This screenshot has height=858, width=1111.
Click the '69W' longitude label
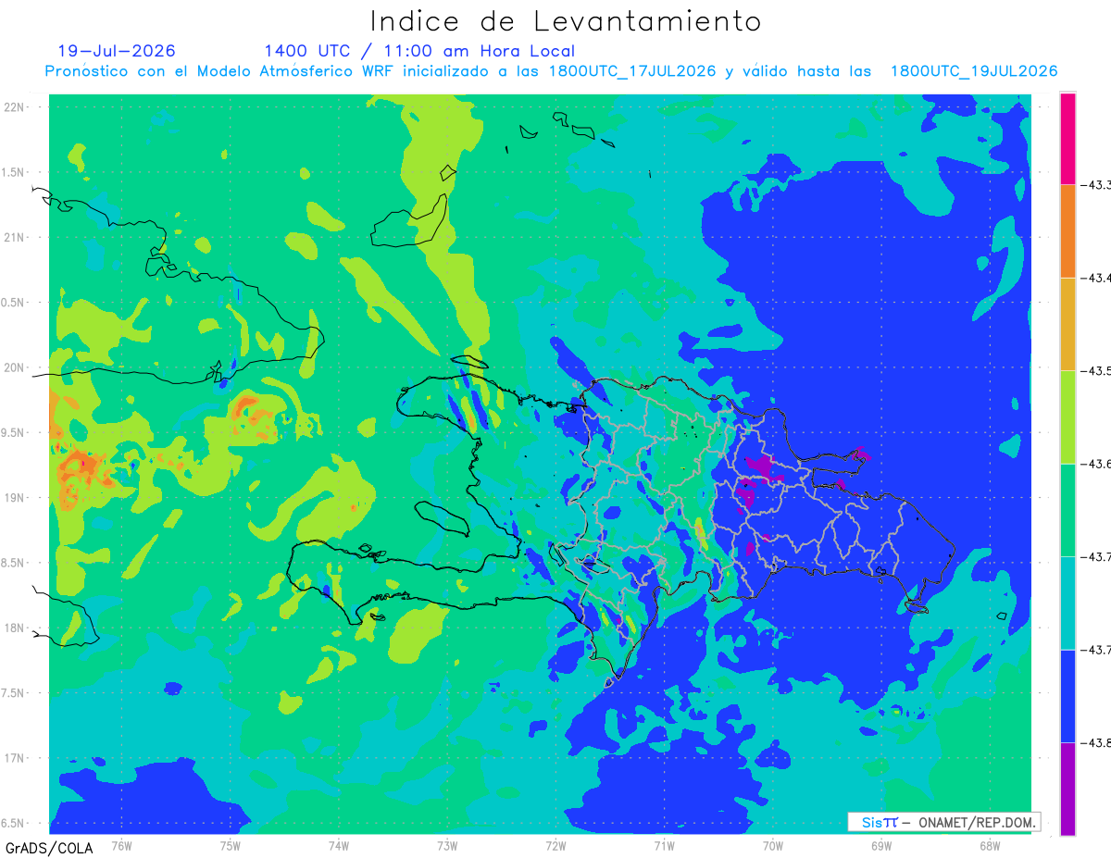[881, 845]
